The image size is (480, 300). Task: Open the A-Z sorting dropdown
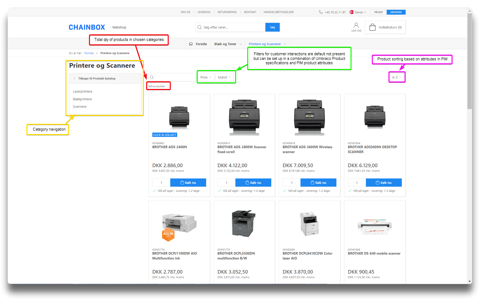[x=397, y=77]
